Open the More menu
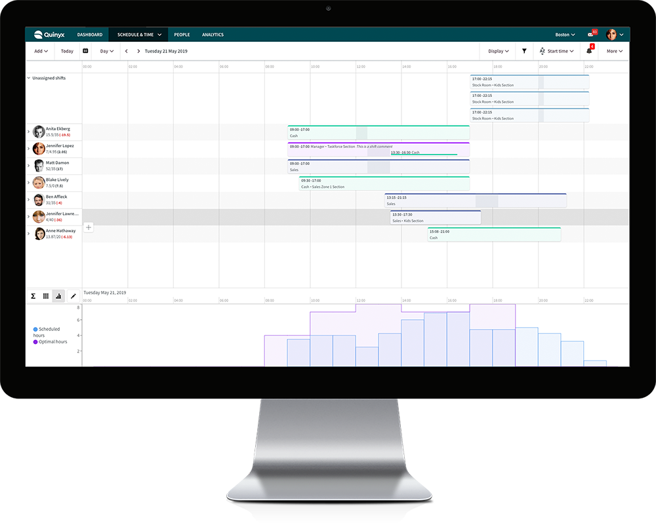656x523 pixels. pyautogui.click(x=613, y=50)
